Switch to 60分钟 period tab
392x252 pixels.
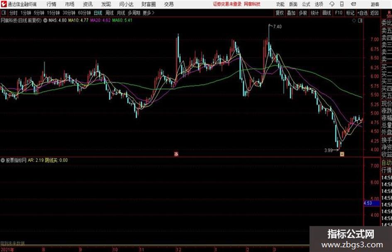[85, 13]
